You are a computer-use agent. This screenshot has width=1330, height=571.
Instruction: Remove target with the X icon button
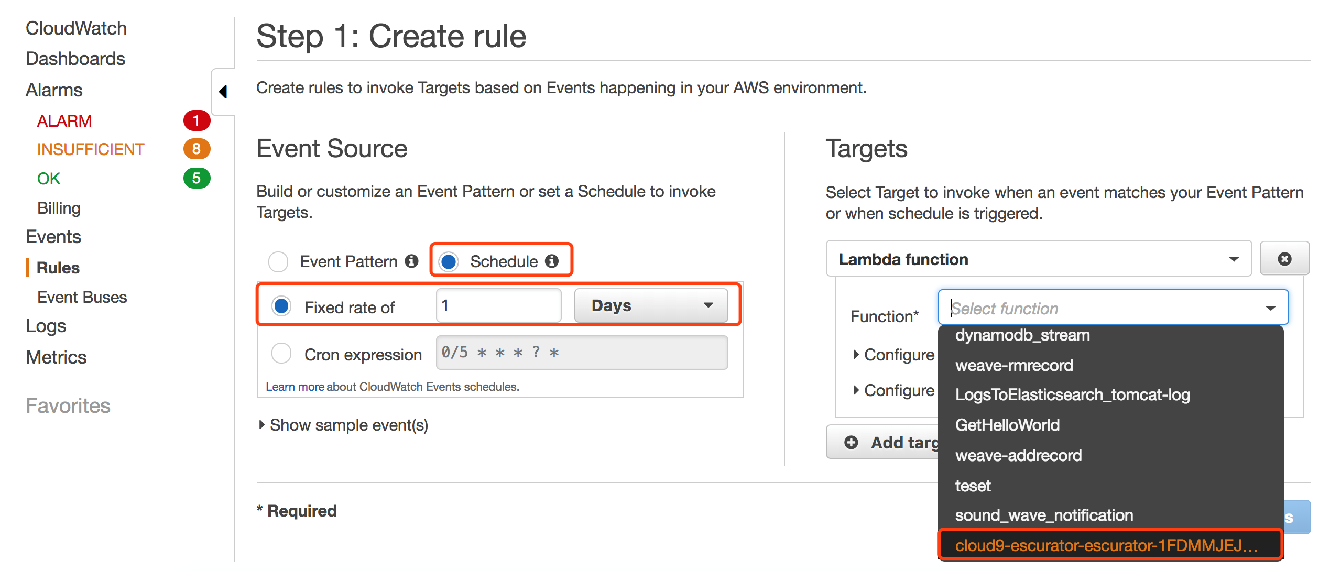click(x=1284, y=259)
